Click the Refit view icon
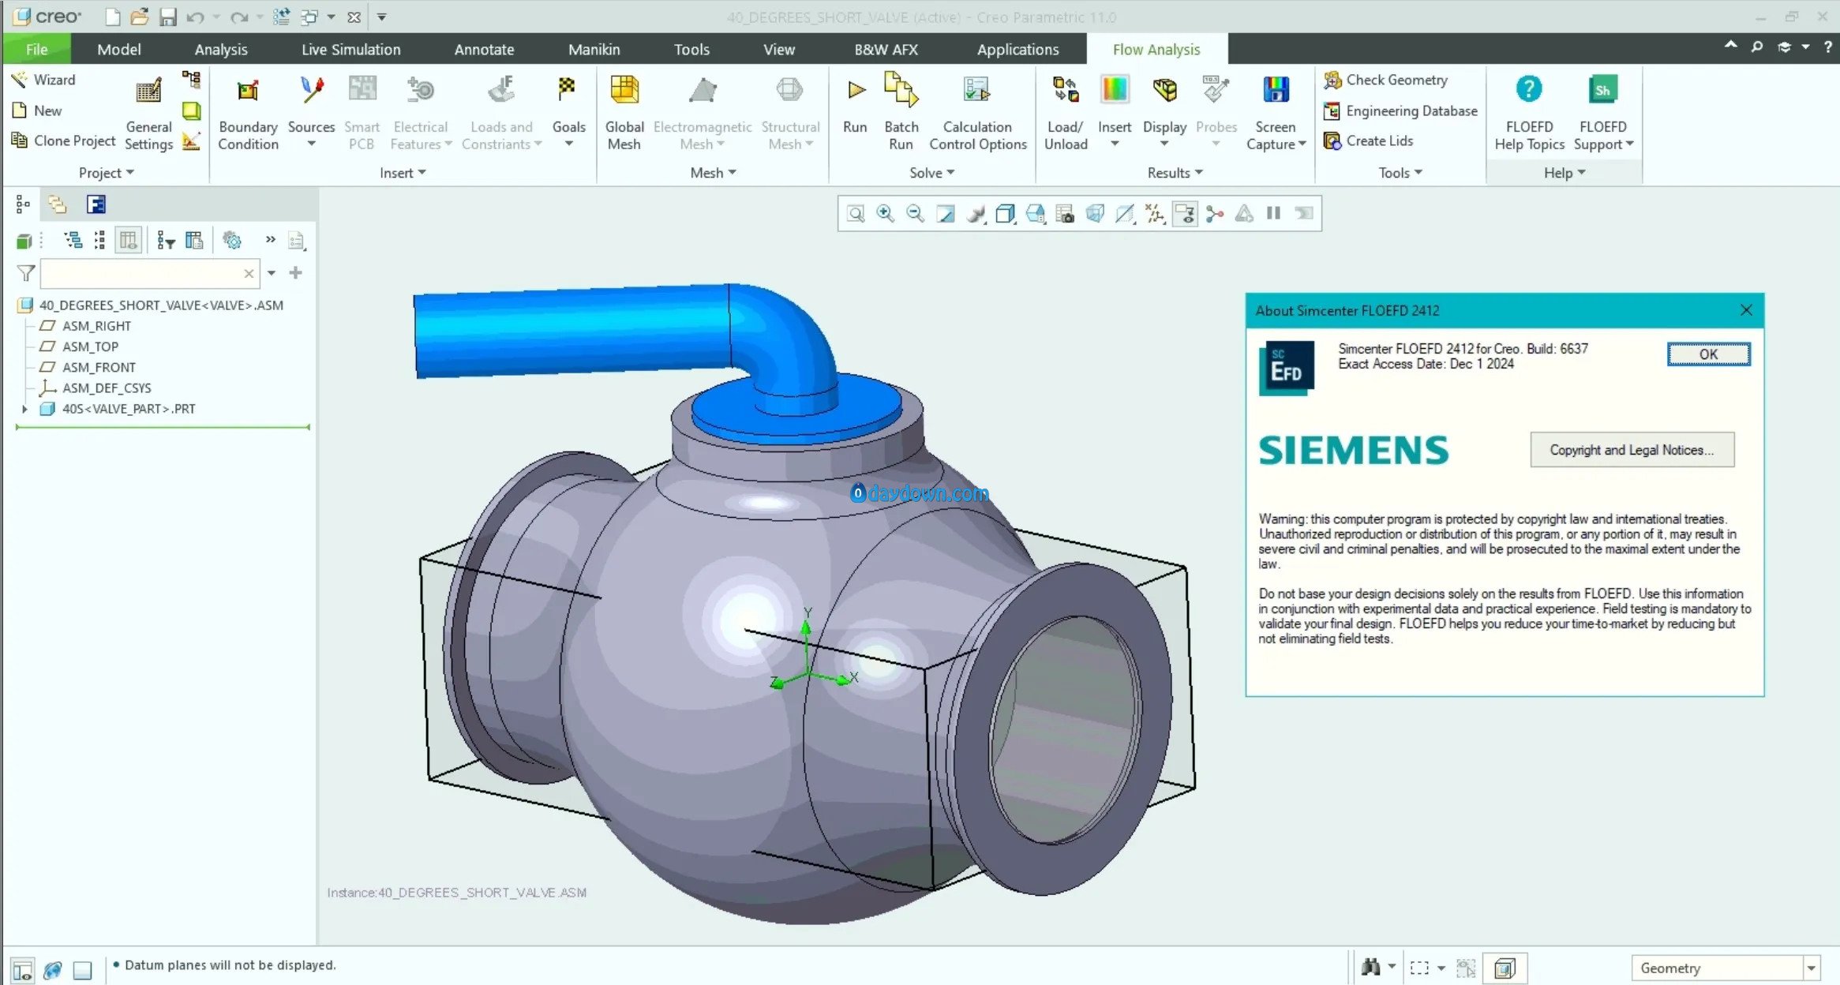Viewport: 1840px width, 985px height. (x=856, y=213)
